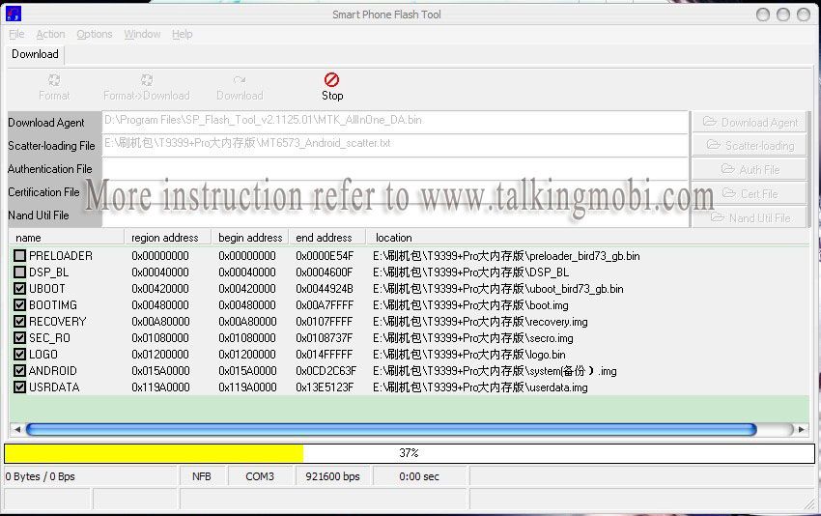Click the 'end address' column header
821x516 pixels.
pyautogui.click(x=326, y=238)
